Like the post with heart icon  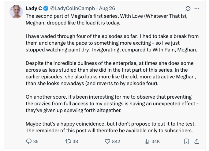107,141
